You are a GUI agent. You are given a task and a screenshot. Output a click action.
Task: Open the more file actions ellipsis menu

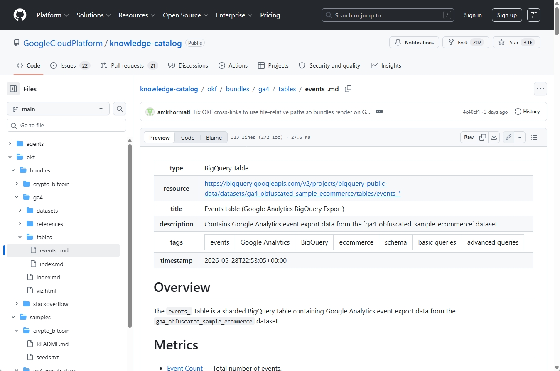pyautogui.click(x=540, y=89)
